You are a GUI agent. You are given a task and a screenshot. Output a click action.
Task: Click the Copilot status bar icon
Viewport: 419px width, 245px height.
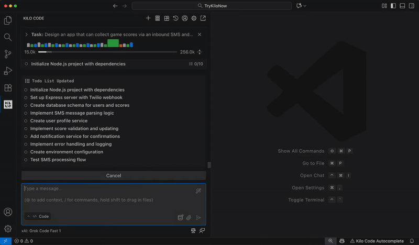(342, 241)
